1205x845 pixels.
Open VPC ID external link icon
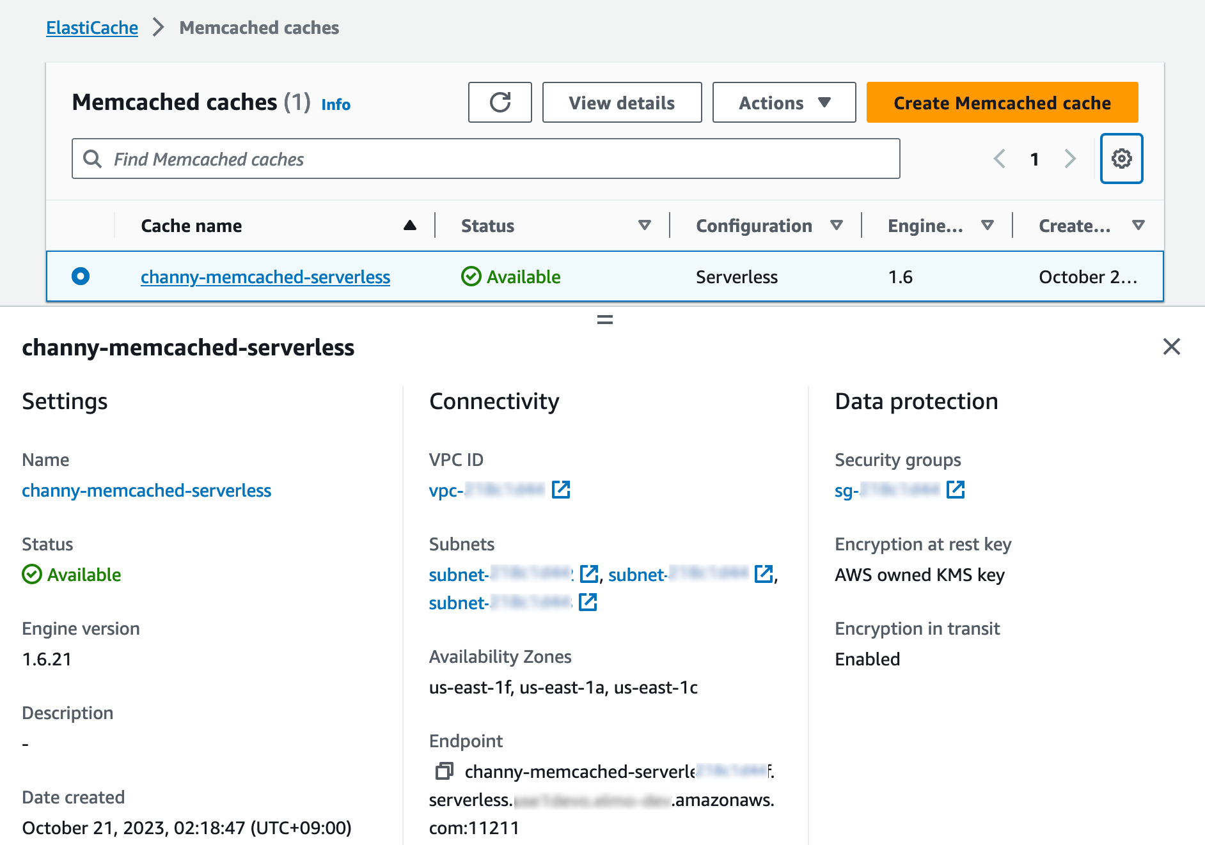561,490
